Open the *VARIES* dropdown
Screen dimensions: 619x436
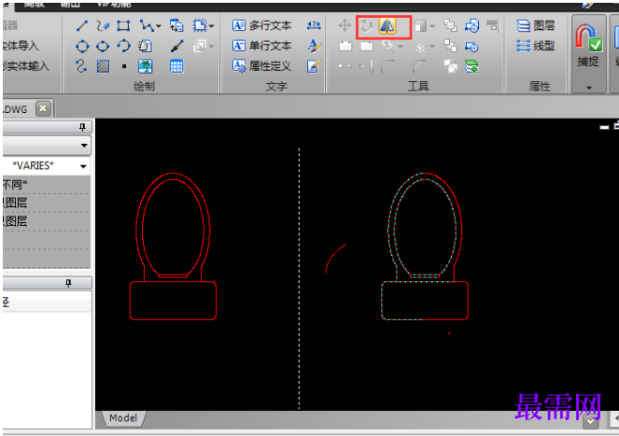coord(84,166)
